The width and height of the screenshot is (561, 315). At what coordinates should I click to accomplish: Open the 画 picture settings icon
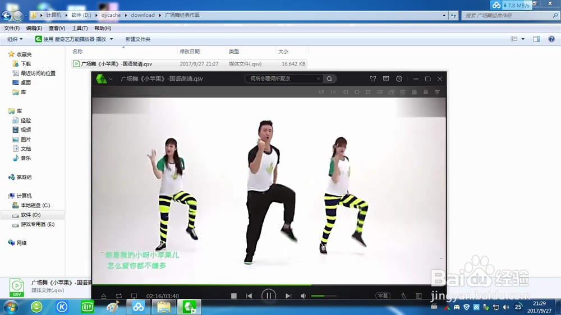coord(414,92)
